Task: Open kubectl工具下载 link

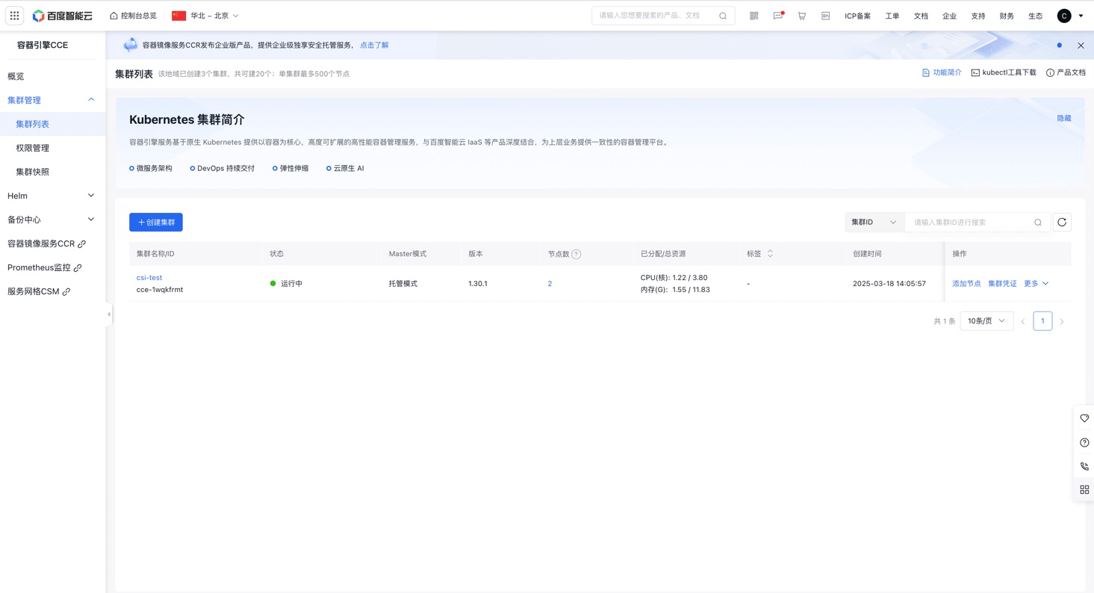Action: 1004,73
